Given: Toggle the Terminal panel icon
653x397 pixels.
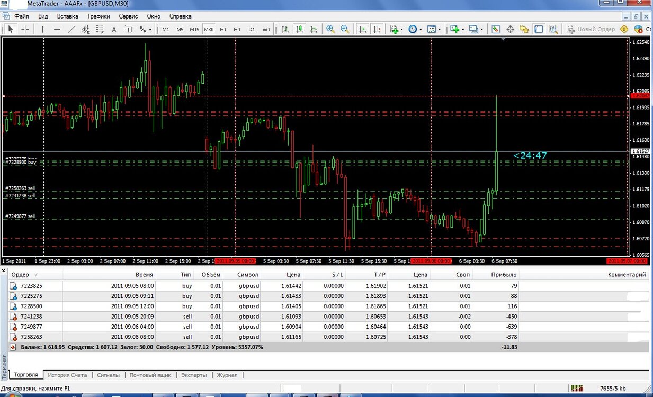Looking at the screenshot, I should pyautogui.click(x=539, y=29).
